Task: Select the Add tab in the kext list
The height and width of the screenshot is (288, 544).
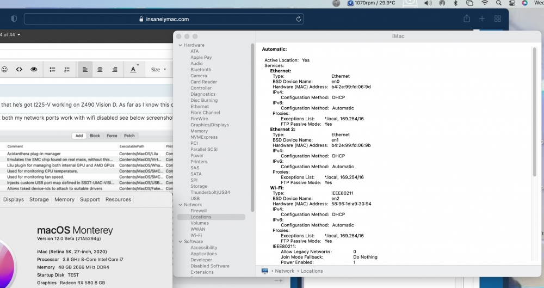Action: click(79, 136)
